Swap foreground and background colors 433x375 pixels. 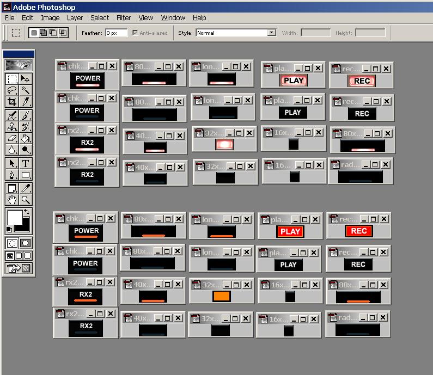[27, 212]
